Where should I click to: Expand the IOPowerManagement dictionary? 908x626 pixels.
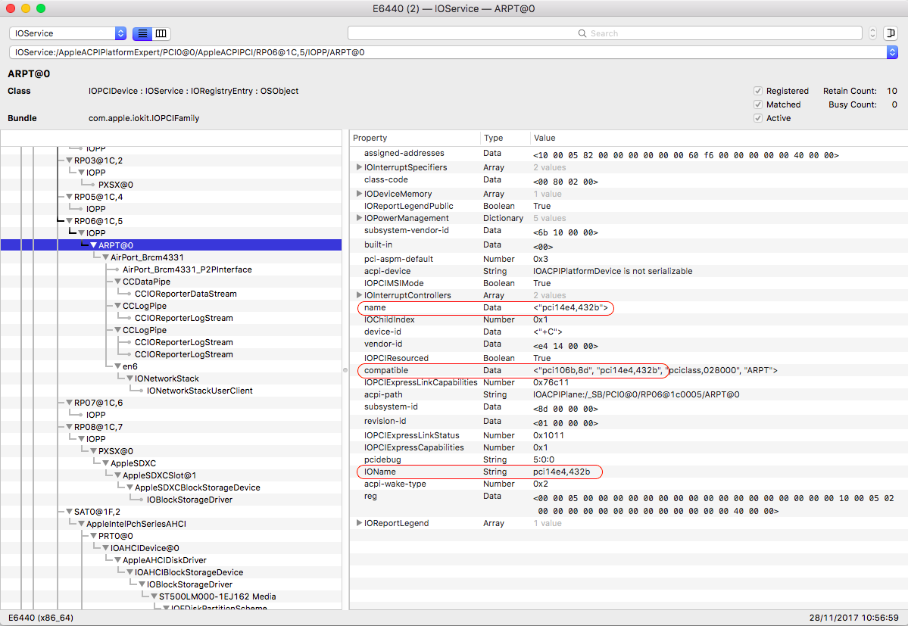(359, 218)
